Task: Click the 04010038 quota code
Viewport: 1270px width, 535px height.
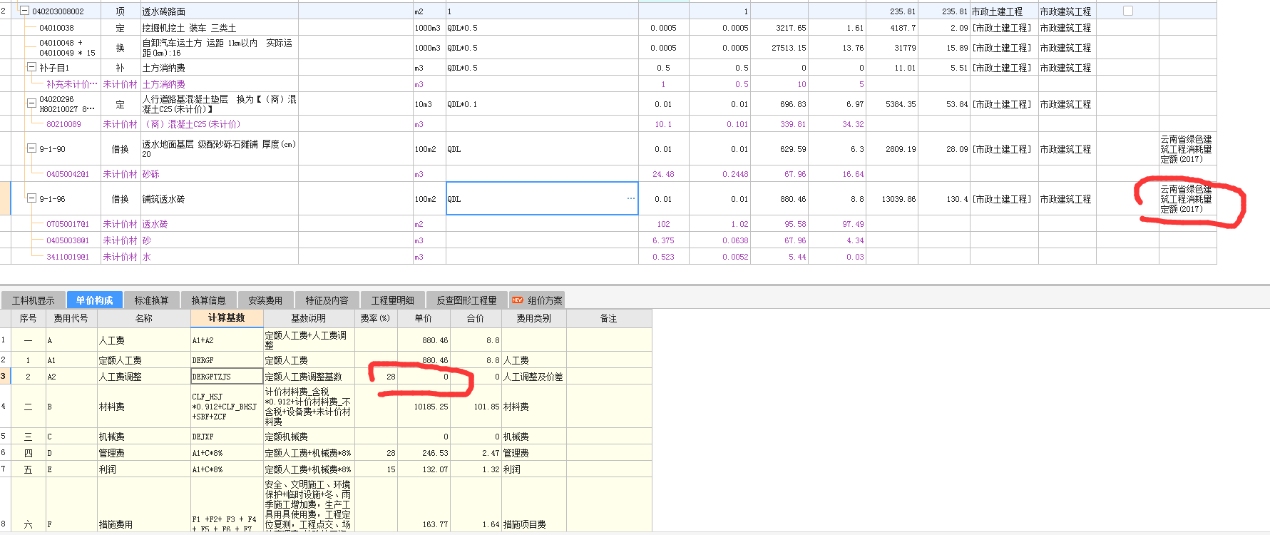Action: pyautogui.click(x=56, y=28)
